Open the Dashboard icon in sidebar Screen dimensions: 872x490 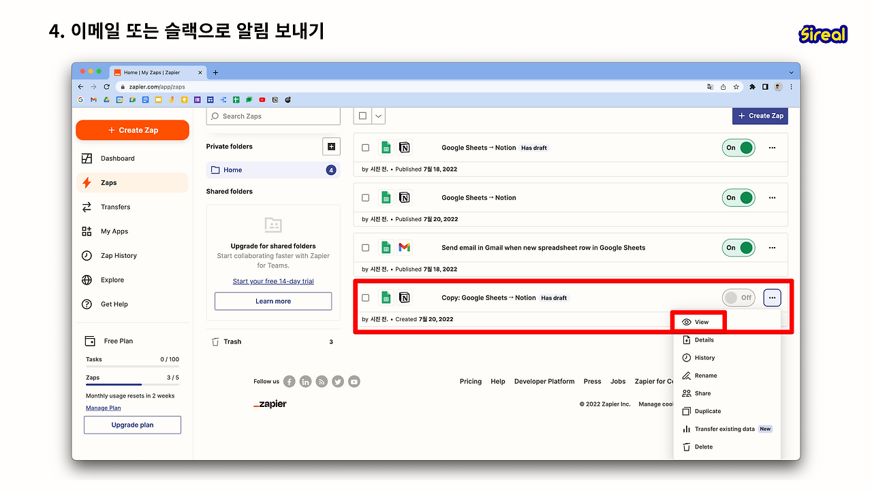click(x=87, y=159)
